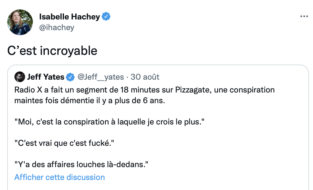Click Afficher cette discussion link
The height and width of the screenshot is (190, 313).
[60, 177]
